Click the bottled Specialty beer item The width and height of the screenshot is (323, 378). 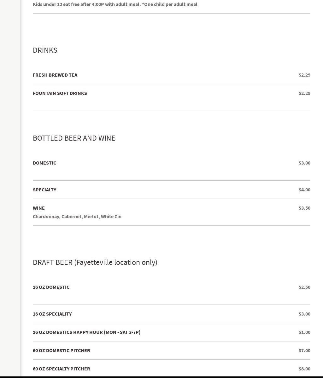44,190
